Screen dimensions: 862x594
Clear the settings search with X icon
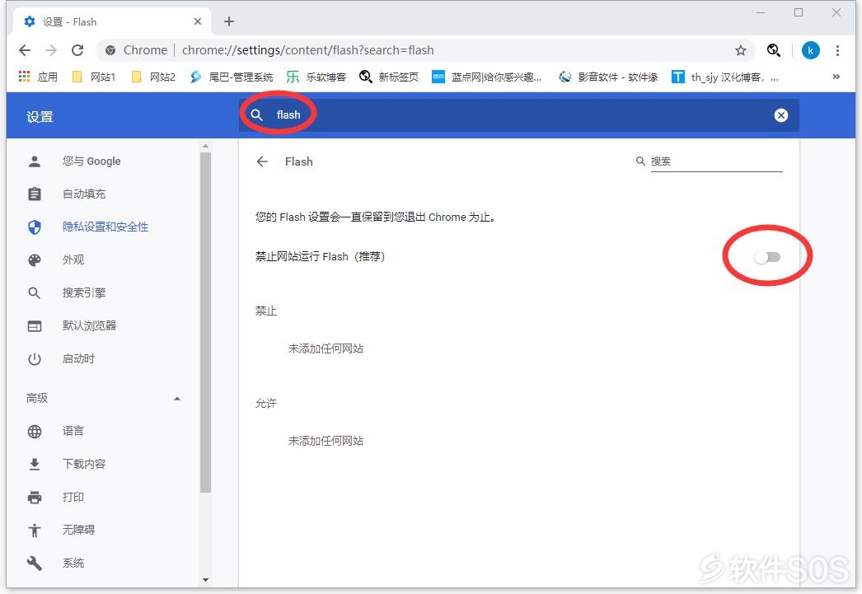pos(781,115)
